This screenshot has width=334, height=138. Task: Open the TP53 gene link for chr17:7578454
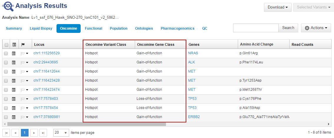(192, 108)
